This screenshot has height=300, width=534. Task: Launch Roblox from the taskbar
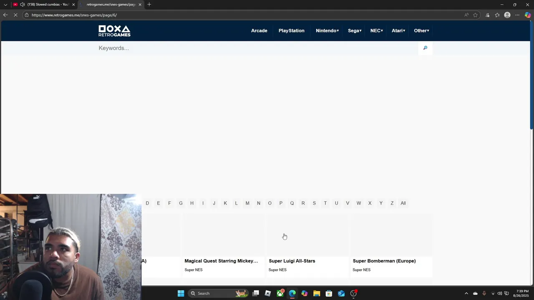(x=268, y=293)
